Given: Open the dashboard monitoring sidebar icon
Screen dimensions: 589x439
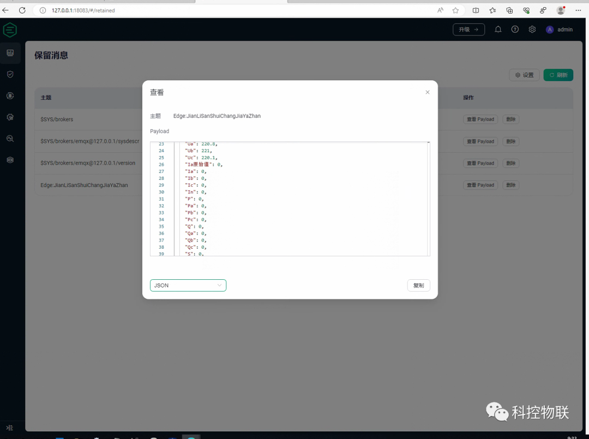Looking at the screenshot, I should 10,53.
